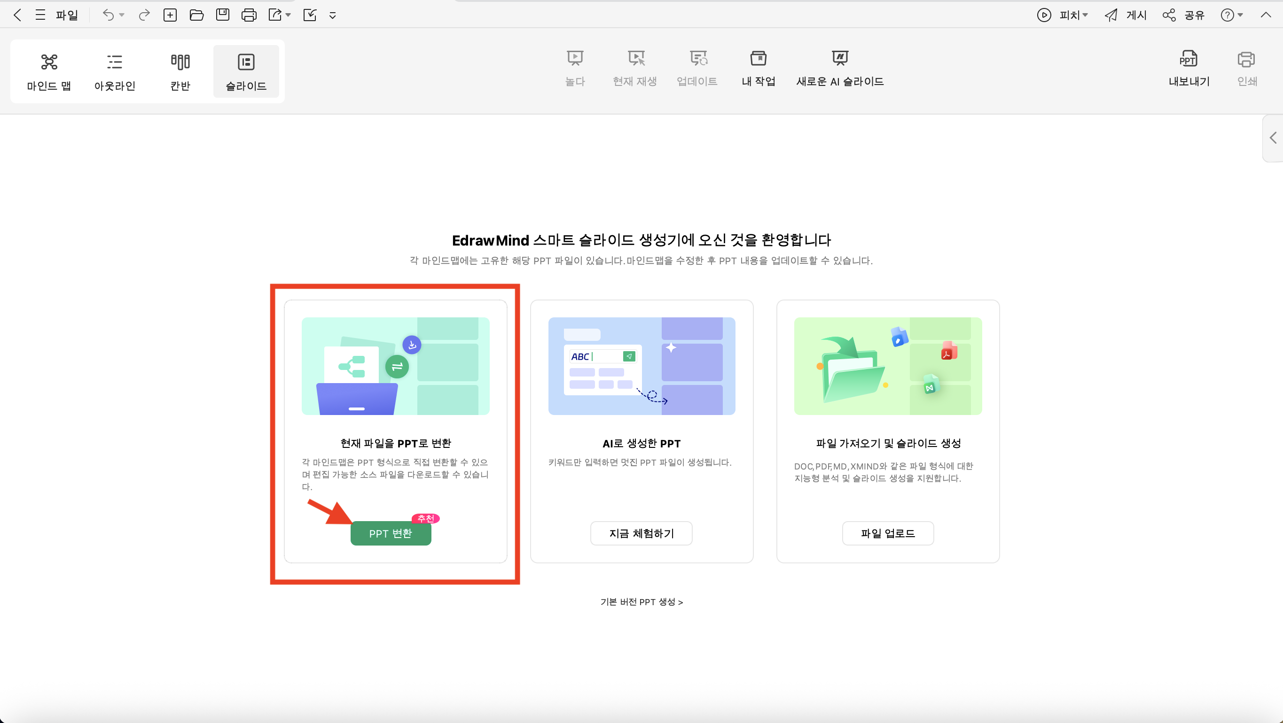Click 파일 가져오기 및 슬라이드 생성 heading
This screenshot has height=723, width=1283.
click(888, 443)
